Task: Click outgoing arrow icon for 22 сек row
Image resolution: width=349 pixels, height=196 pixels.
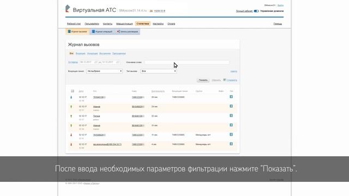Action: click(71, 116)
